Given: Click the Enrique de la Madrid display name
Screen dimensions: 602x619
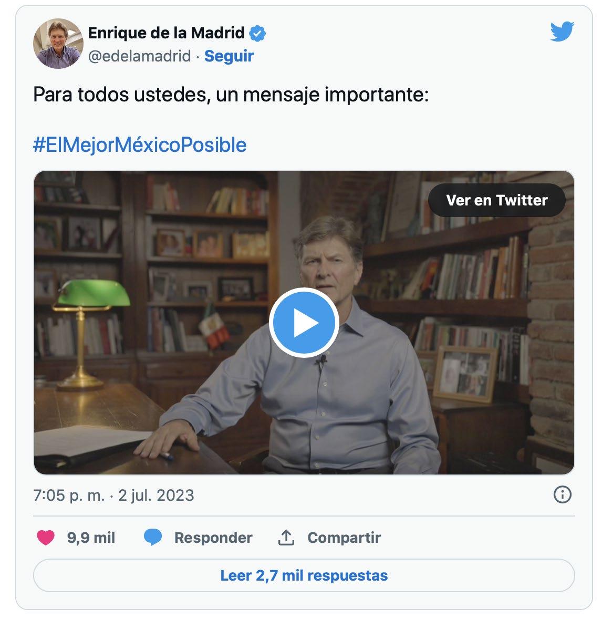Looking at the screenshot, I should click(166, 33).
